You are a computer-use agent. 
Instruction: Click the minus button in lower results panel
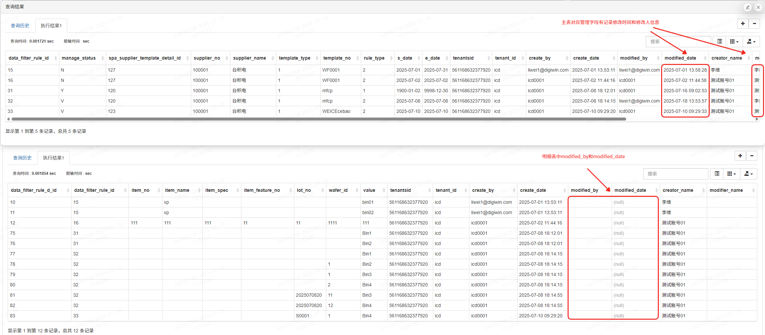pyautogui.click(x=752, y=156)
